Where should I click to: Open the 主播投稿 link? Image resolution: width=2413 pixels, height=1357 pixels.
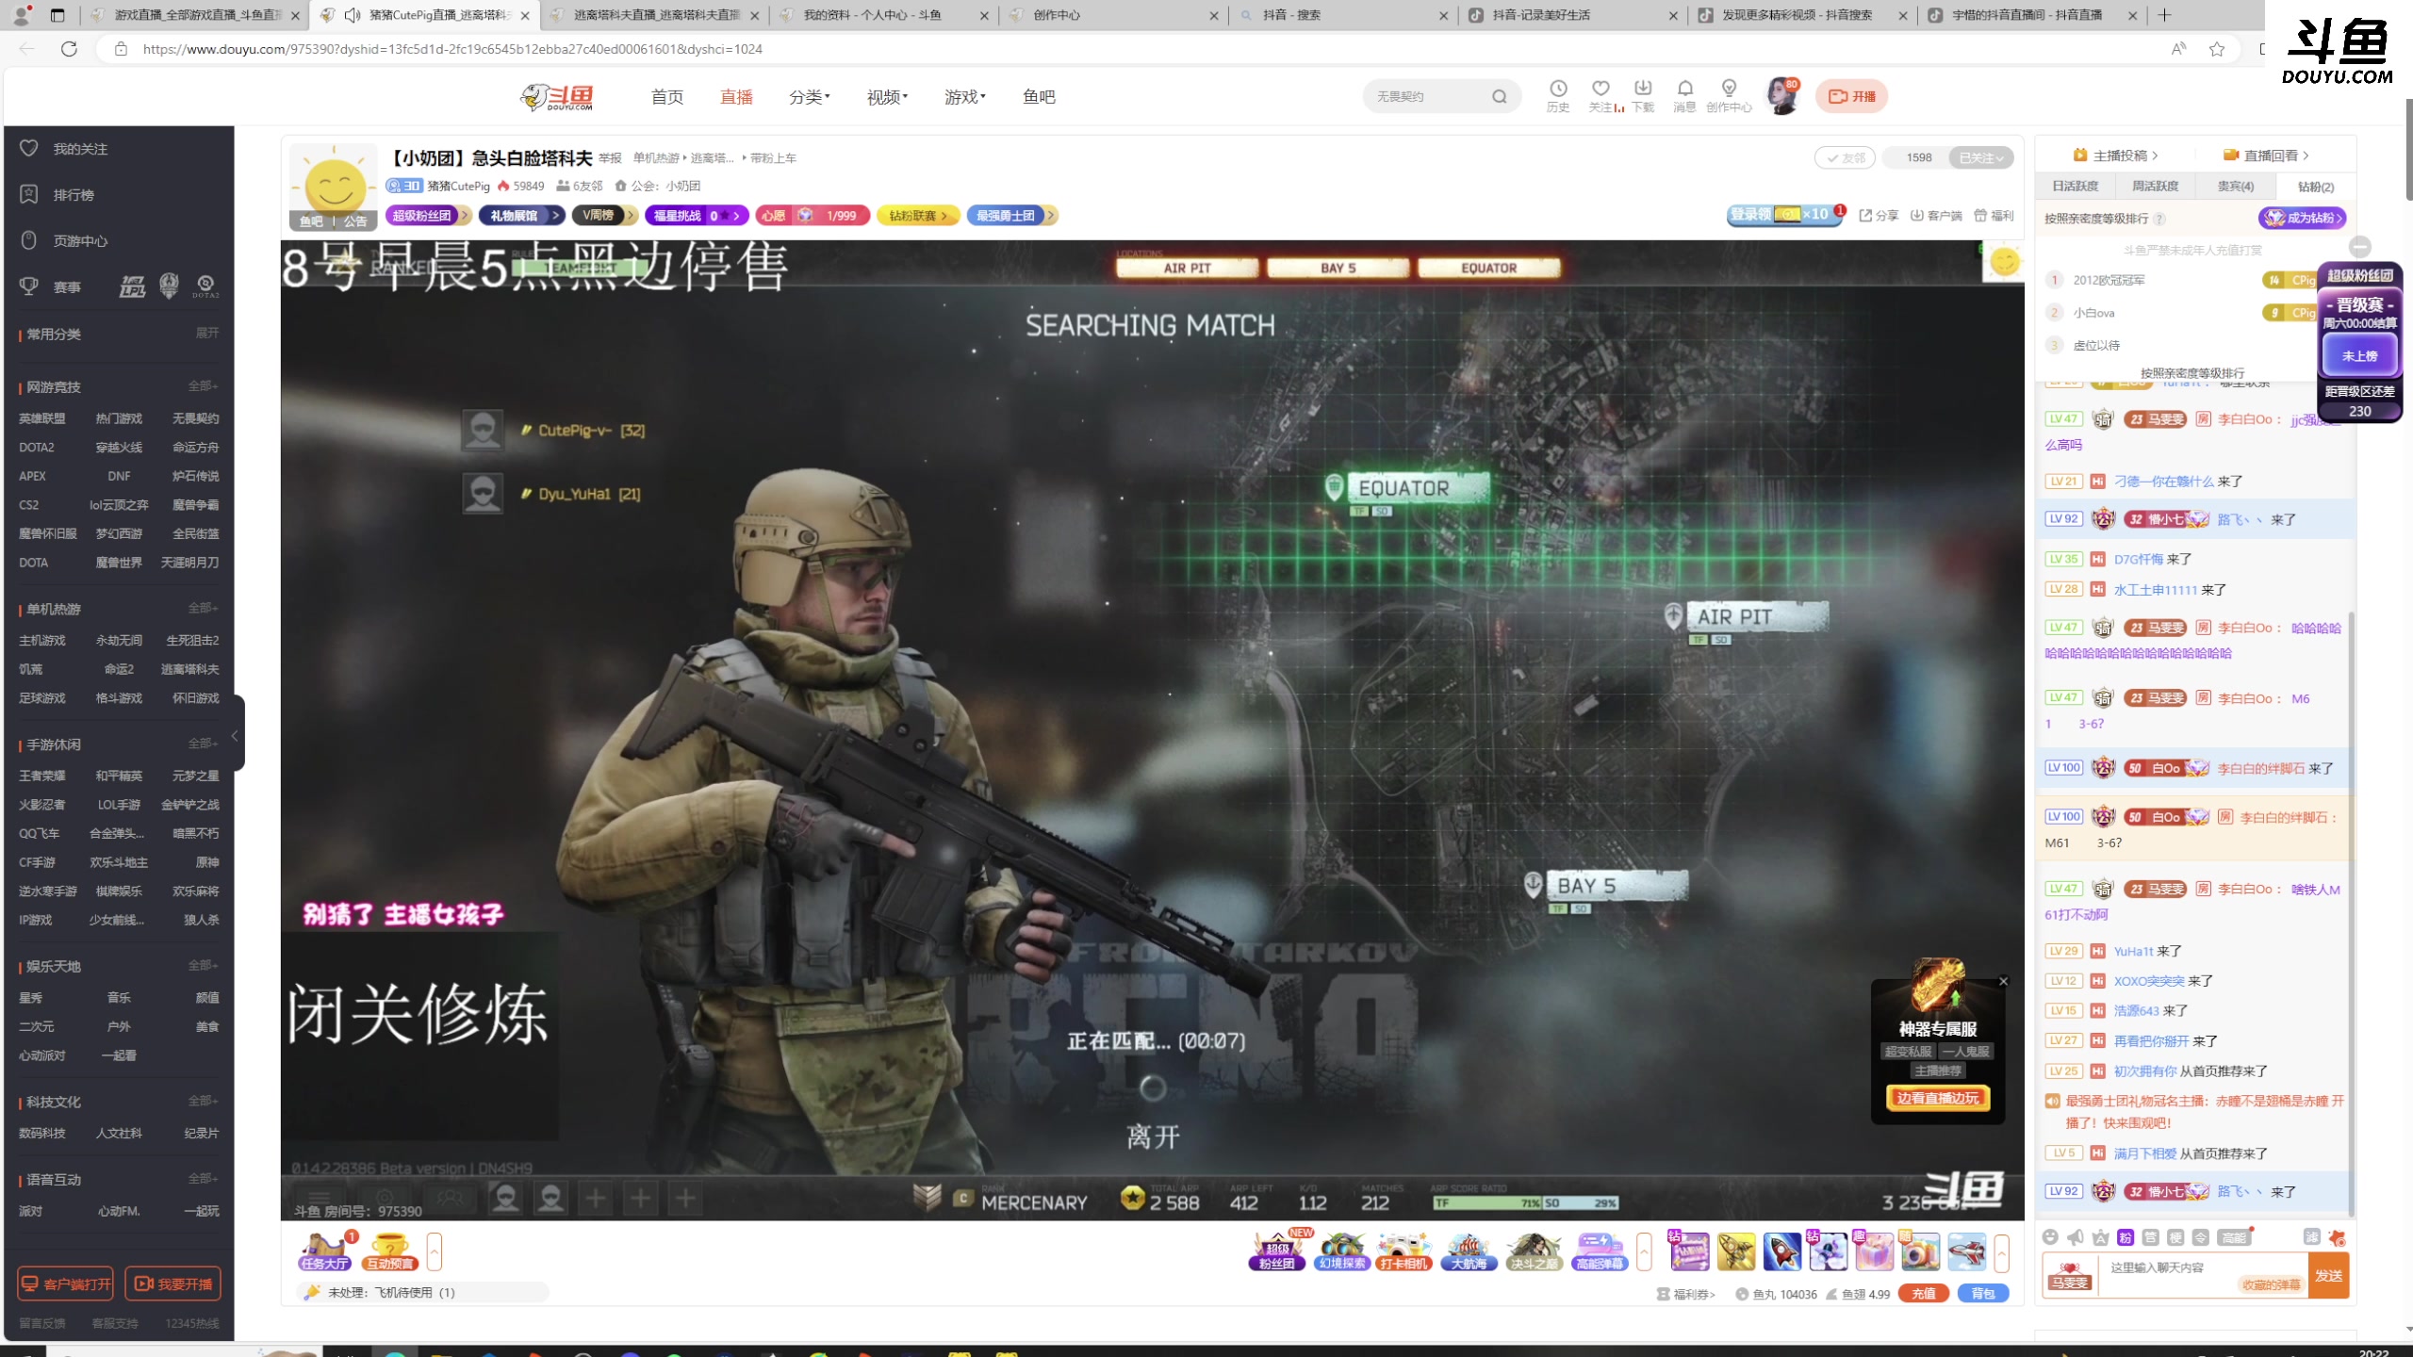[x=2115, y=155]
